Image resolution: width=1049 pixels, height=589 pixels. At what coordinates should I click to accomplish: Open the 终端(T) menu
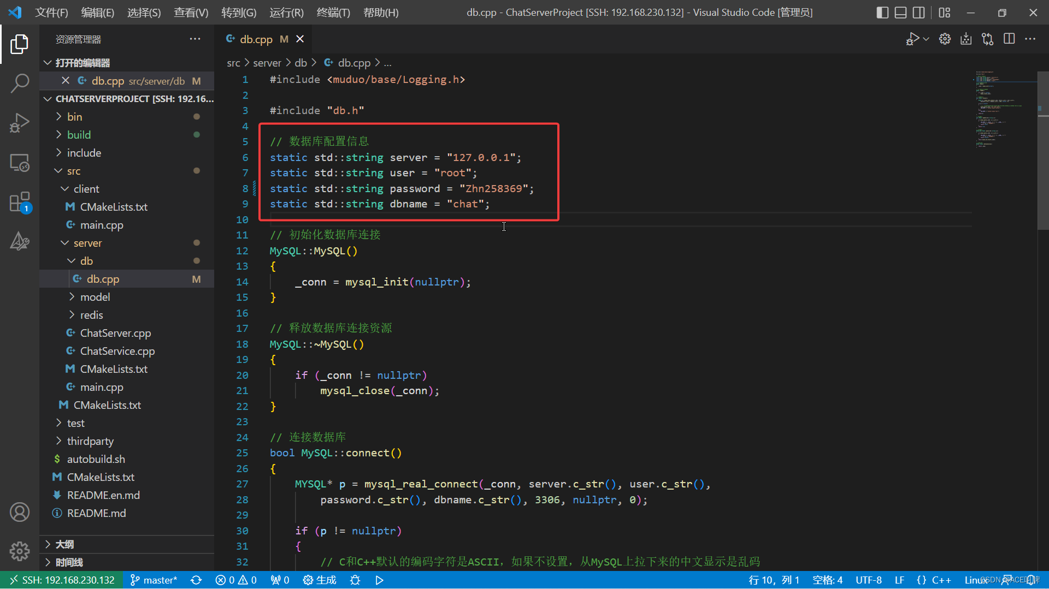click(x=333, y=13)
